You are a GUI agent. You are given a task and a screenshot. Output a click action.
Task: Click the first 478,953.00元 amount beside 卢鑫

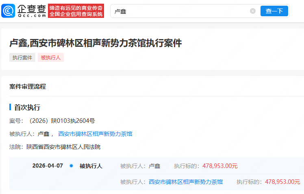point(219,166)
